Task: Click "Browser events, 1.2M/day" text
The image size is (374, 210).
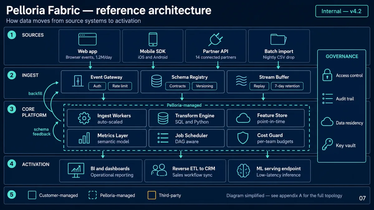Action: pyautogui.click(x=89, y=57)
